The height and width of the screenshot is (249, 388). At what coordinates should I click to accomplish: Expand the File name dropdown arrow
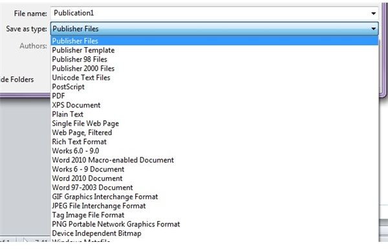[373, 14]
